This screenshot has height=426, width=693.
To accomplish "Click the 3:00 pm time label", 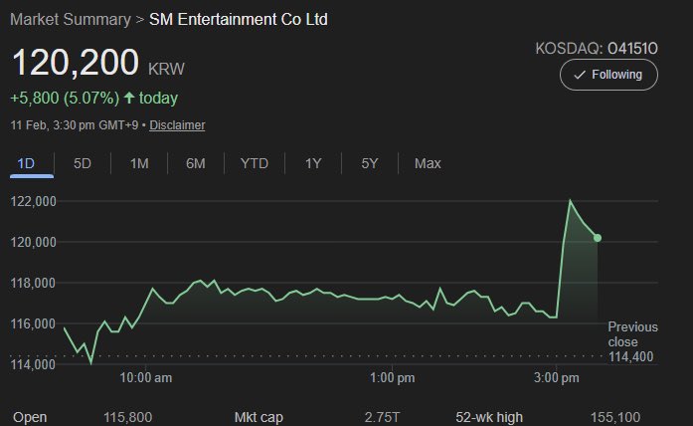I will [557, 378].
